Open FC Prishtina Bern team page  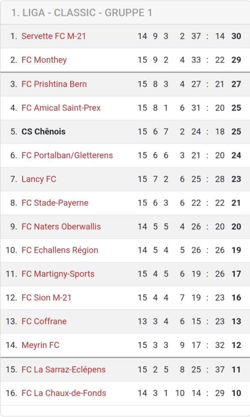click(54, 84)
